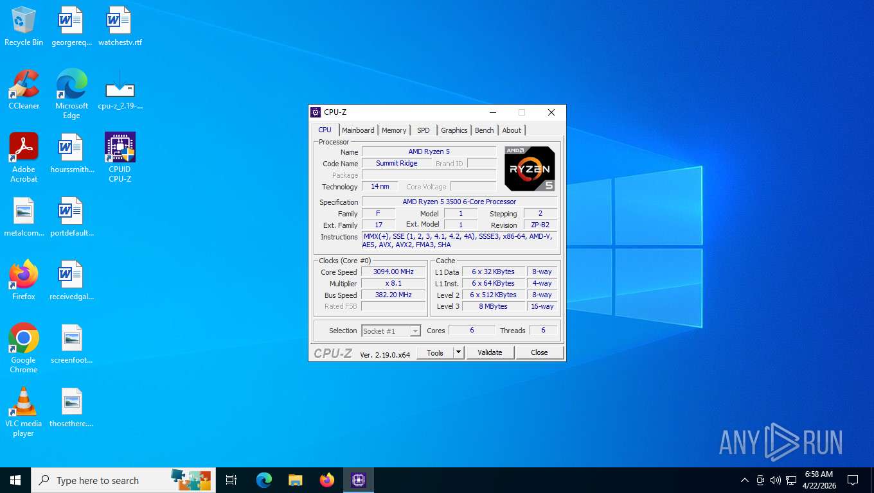The image size is (874, 493).
Task: Open the Firefox icon in the taskbar
Action: click(327, 480)
